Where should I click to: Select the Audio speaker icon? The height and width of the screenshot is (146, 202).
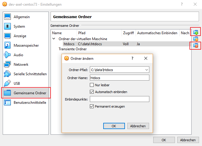click(x=7, y=55)
